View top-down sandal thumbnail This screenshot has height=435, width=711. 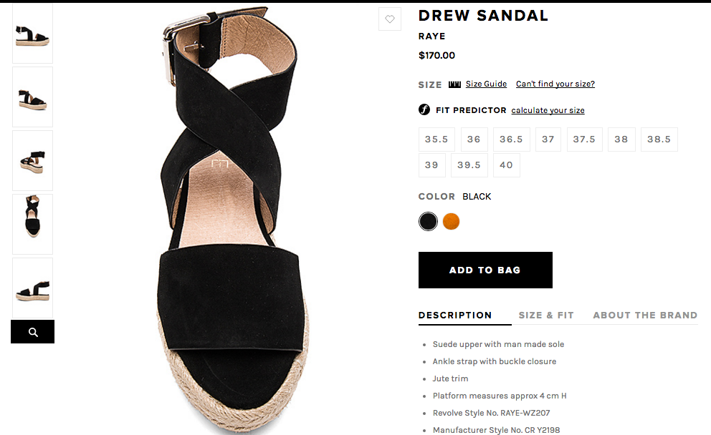coord(33,224)
